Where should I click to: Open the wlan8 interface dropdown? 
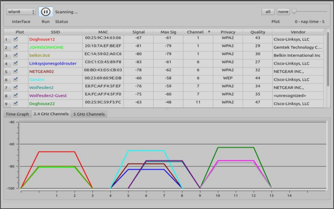pyautogui.click(x=21, y=12)
